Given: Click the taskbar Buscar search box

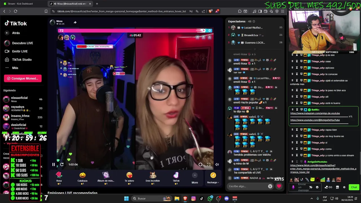Looking at the screenshot, I should (152, 198).
